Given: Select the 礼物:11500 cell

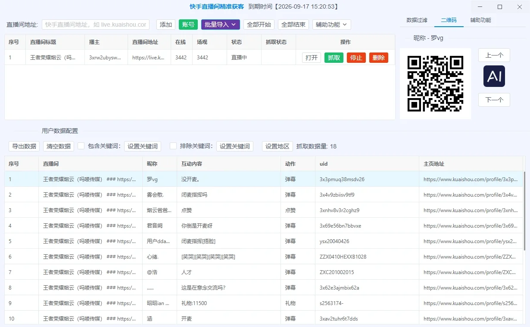Looking at the screenshot, I should pos(229,303).
